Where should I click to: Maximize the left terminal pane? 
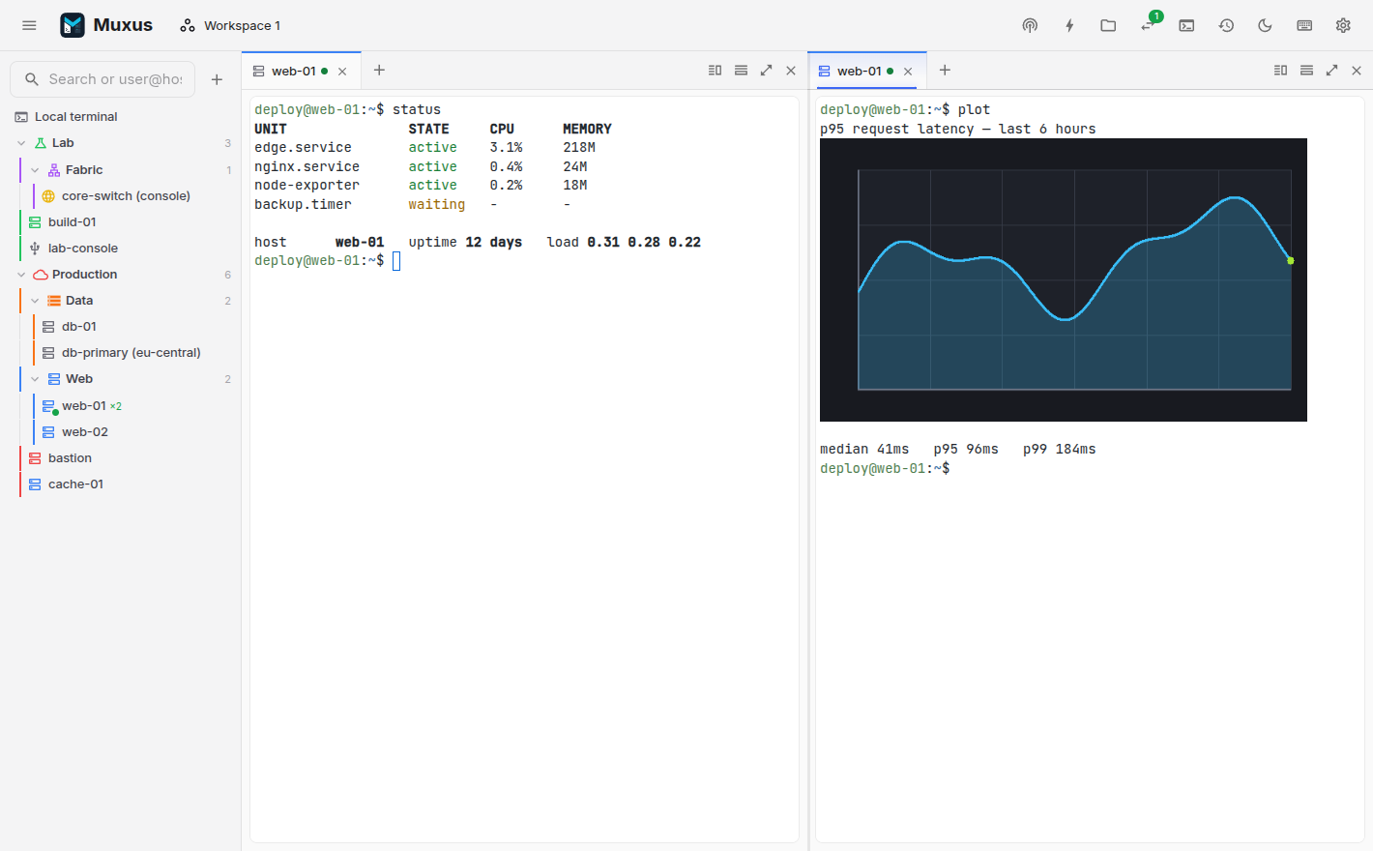pos(766,70)
